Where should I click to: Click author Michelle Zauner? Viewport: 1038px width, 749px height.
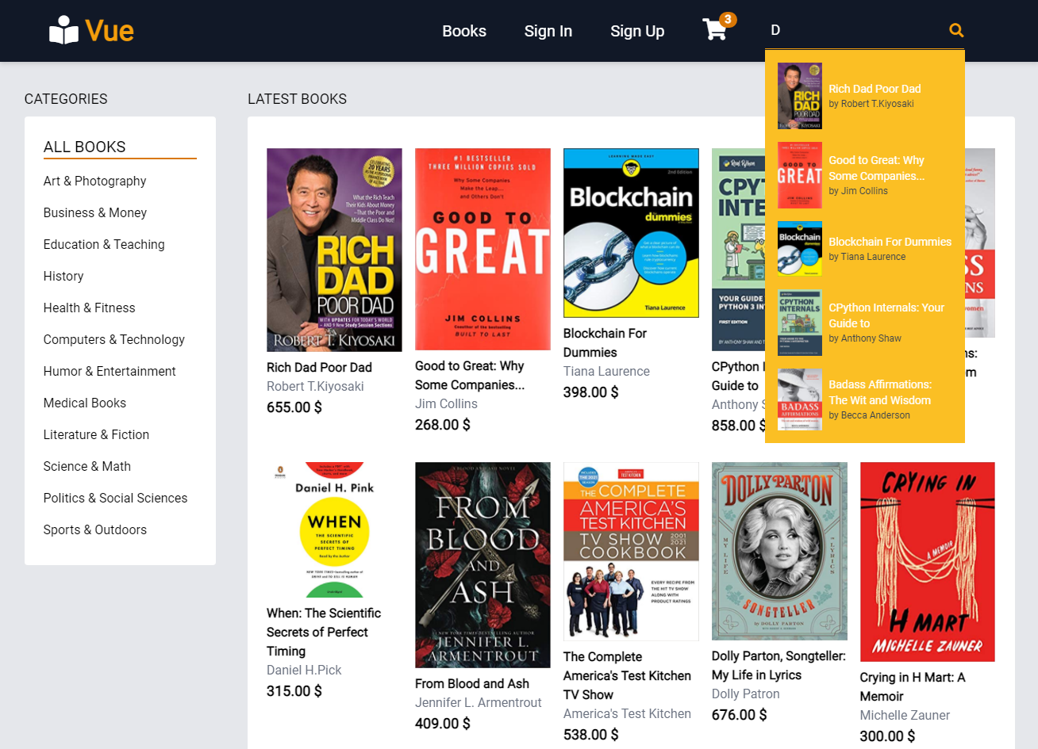coord(905,715)
